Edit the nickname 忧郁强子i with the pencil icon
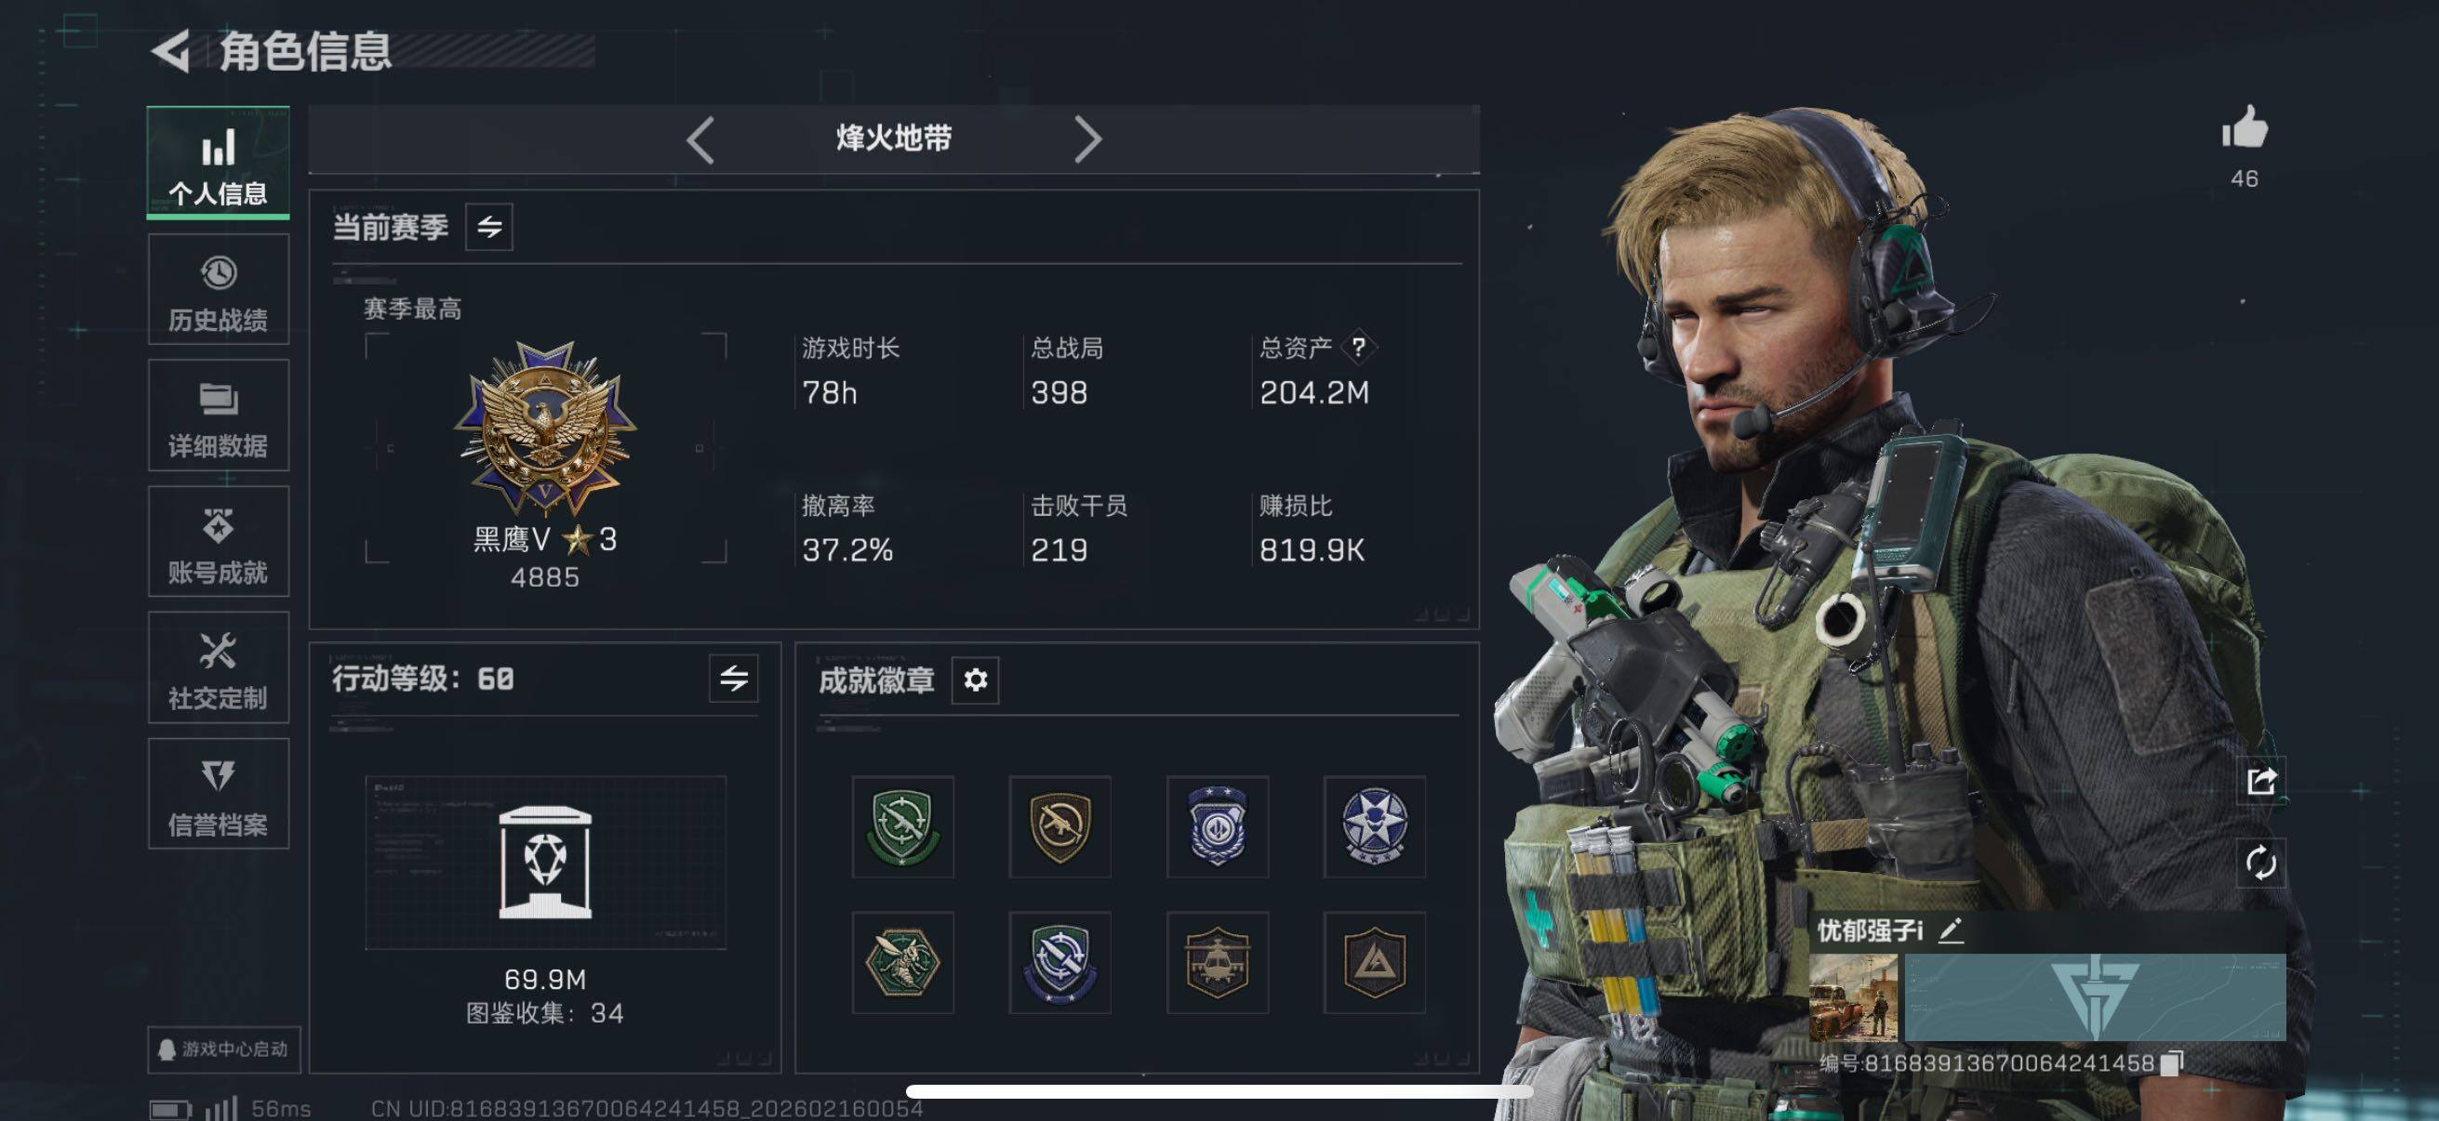Viewport: 2439px width, 1121px height. (1950, 930)
